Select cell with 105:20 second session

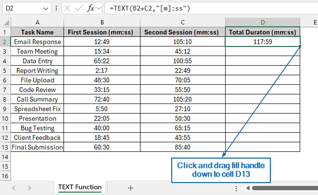[183, 99]
